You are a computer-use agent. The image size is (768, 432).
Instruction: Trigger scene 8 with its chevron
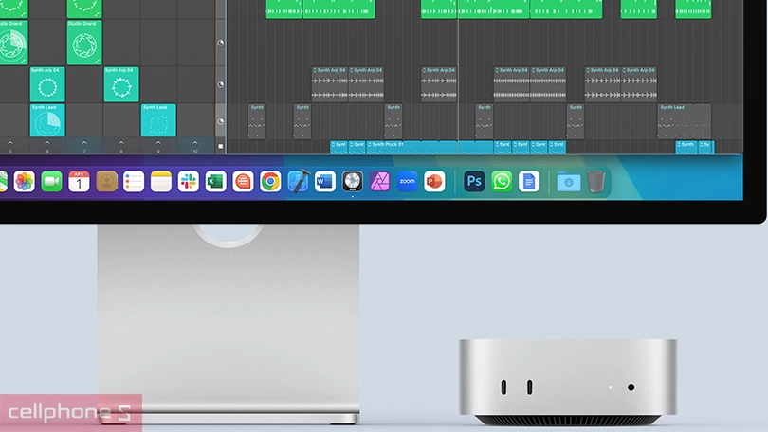[121, 143]
